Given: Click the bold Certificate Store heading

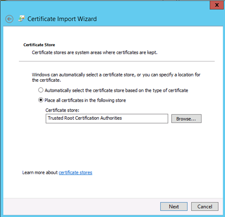Looking at the screenshot, I should pyautogui.click(x=39, y=45).
